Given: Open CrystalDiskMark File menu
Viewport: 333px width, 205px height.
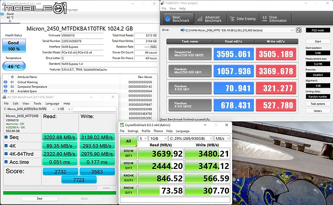Looking at the screenshot, I should pyautogui.click(x=122, y=131).
